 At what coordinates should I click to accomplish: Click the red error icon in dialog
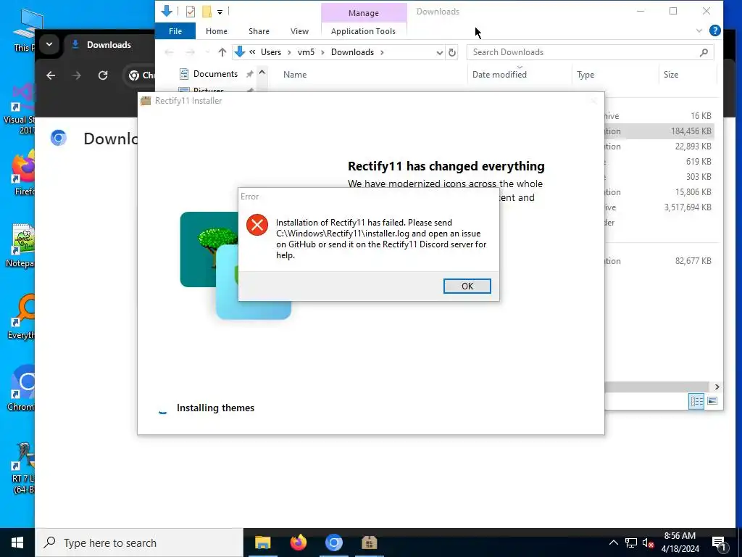pos(257,225)
